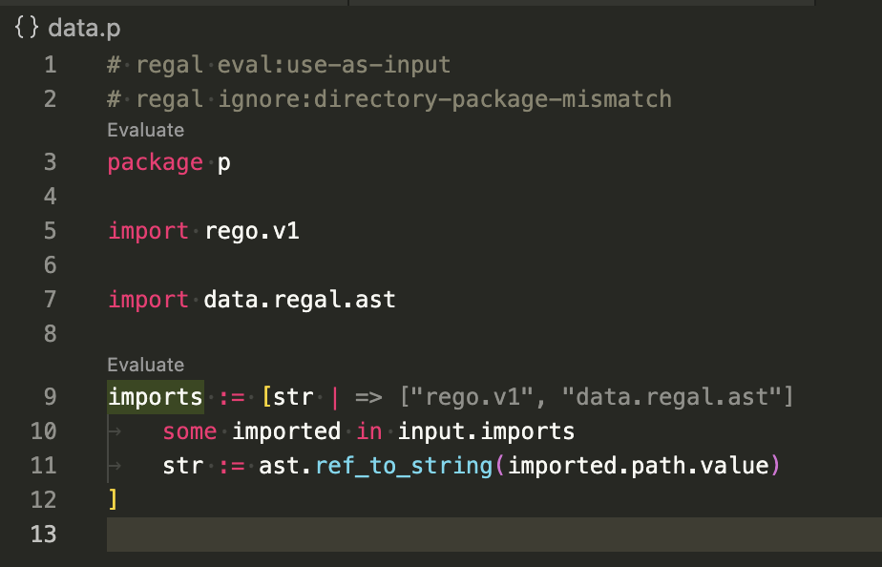The image size is (882, 567).
Task: Click line number 1 in the gutter
Action: (x=50, y=64)
